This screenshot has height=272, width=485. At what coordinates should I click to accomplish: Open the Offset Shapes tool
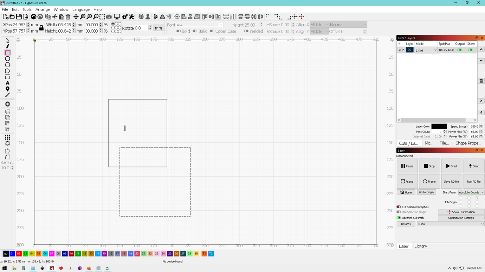(x=7, y=104)
